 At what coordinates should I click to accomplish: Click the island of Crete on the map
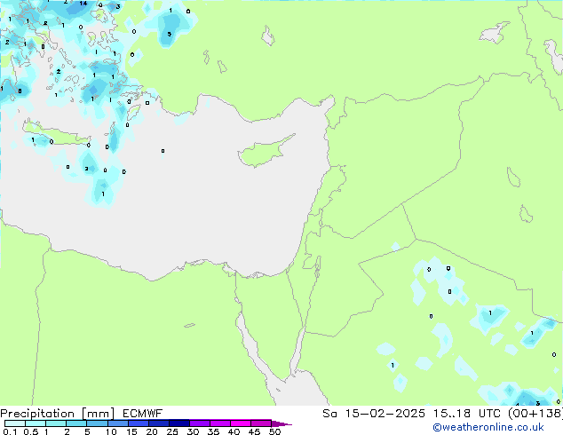(x=56, y=135)
